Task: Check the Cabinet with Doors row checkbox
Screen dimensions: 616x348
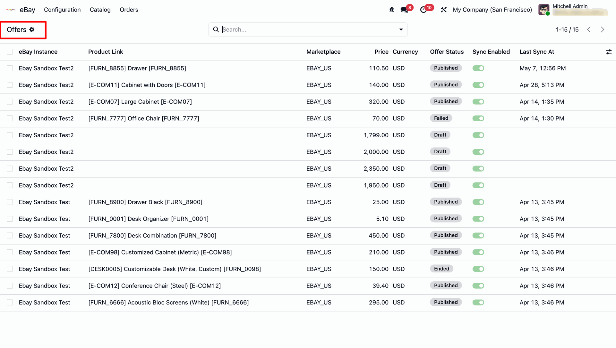Action: (10, 85)
